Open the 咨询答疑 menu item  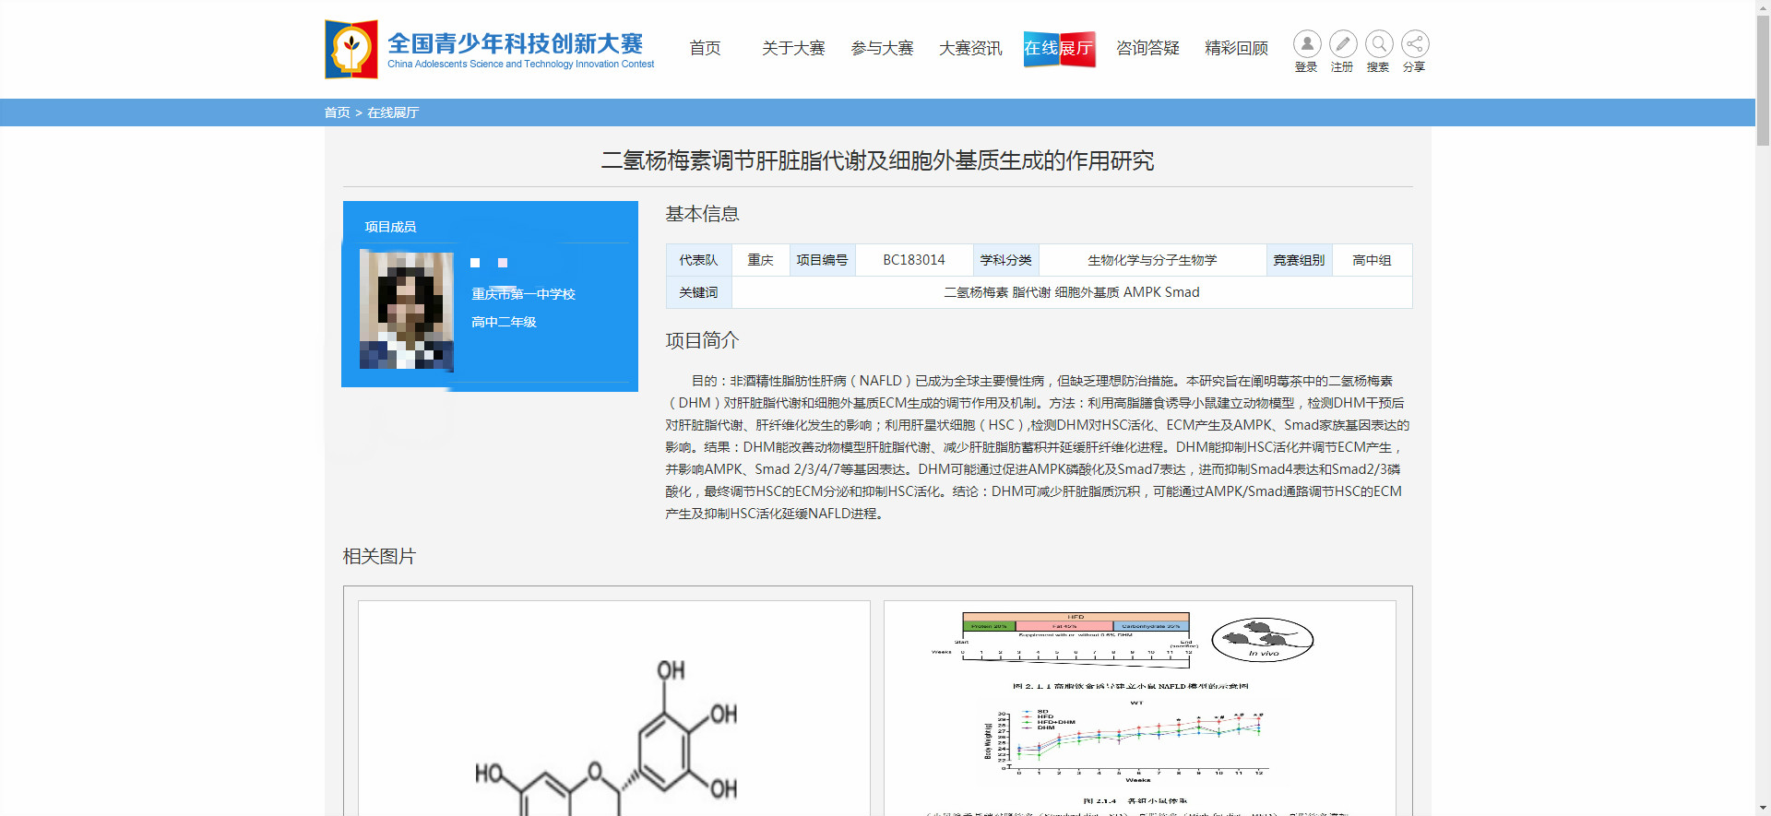pyautogui.click(x=1148, y=48)
